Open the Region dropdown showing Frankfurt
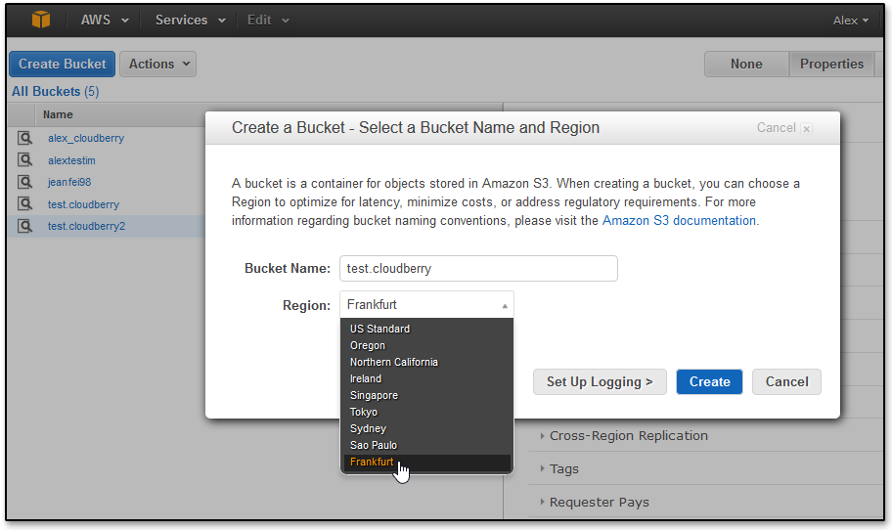Viewport: 892px width, 530px height. tap(426, 305)
